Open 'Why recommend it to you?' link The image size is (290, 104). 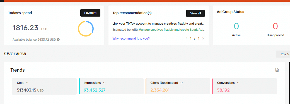pos(131,38)
